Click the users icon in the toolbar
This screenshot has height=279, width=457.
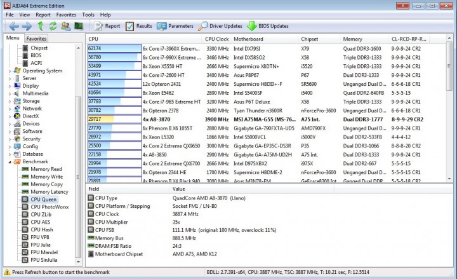65,26
